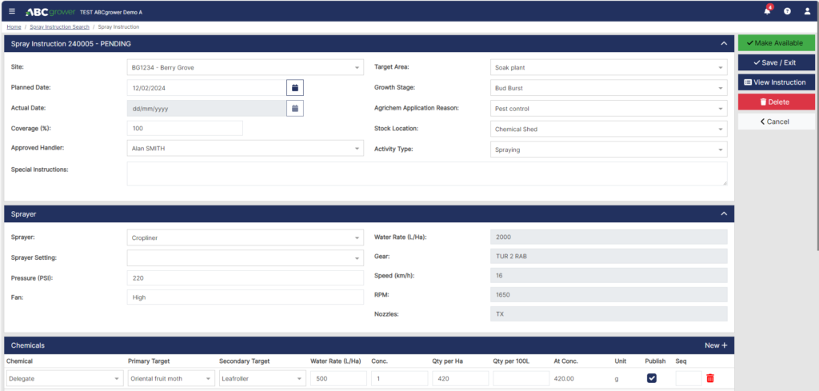Click the Speed (km/h) field 16
The image size is (819, 391).
(609, 276)
